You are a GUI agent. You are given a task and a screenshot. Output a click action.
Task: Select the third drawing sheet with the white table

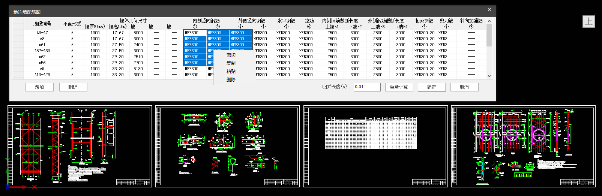(375, 146)
